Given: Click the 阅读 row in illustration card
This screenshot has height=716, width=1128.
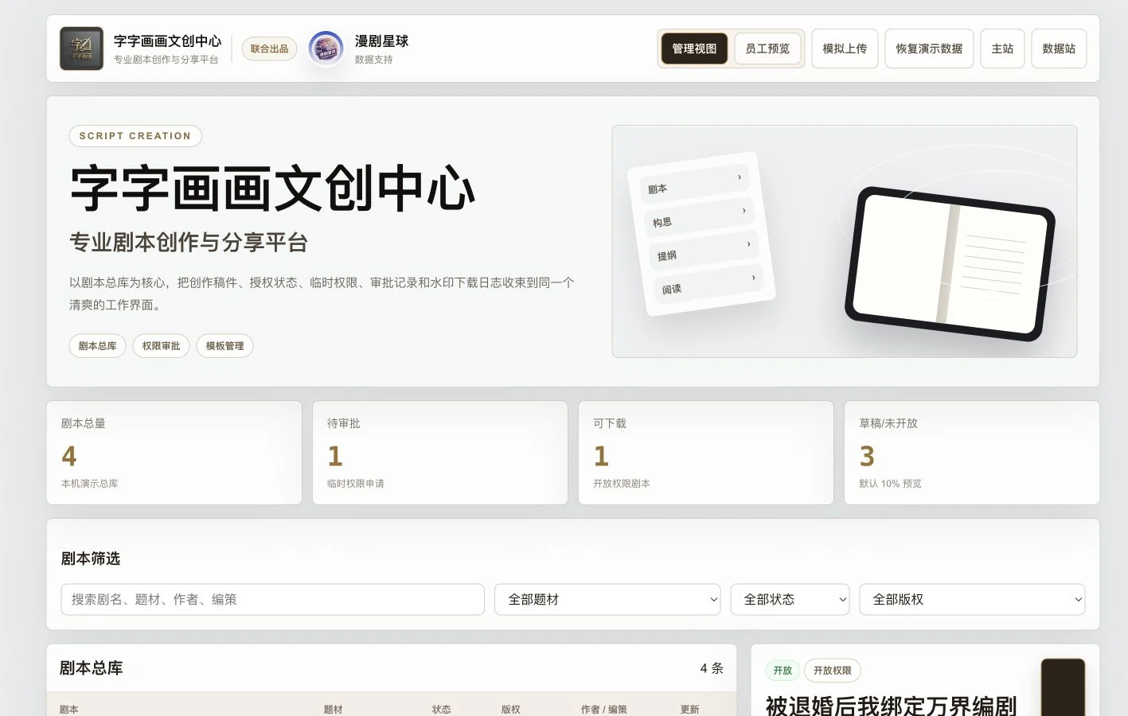Looking at the screenshot, I should (708, 284).
